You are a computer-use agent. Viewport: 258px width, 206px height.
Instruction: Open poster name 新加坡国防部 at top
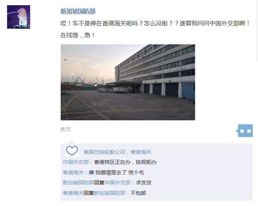click(x=78, y=11)
